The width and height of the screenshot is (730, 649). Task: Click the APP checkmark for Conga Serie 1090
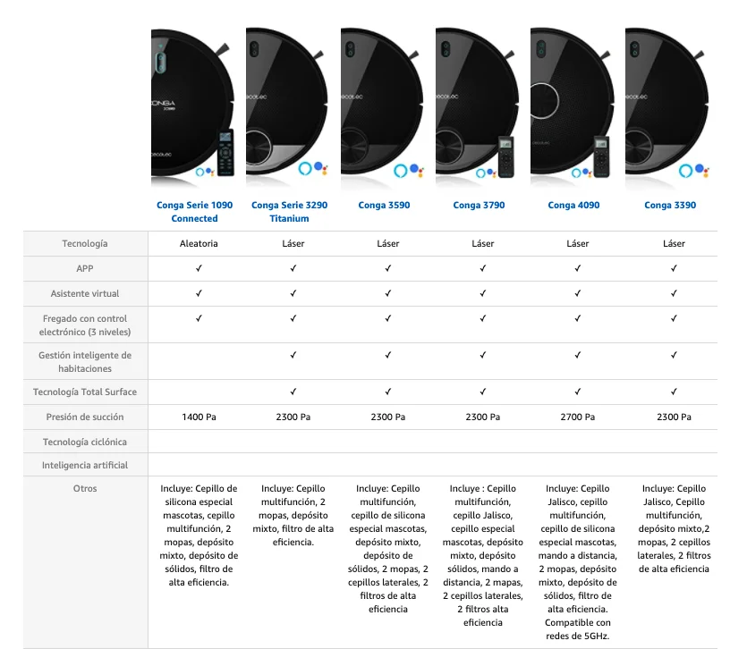coord(199,268)
